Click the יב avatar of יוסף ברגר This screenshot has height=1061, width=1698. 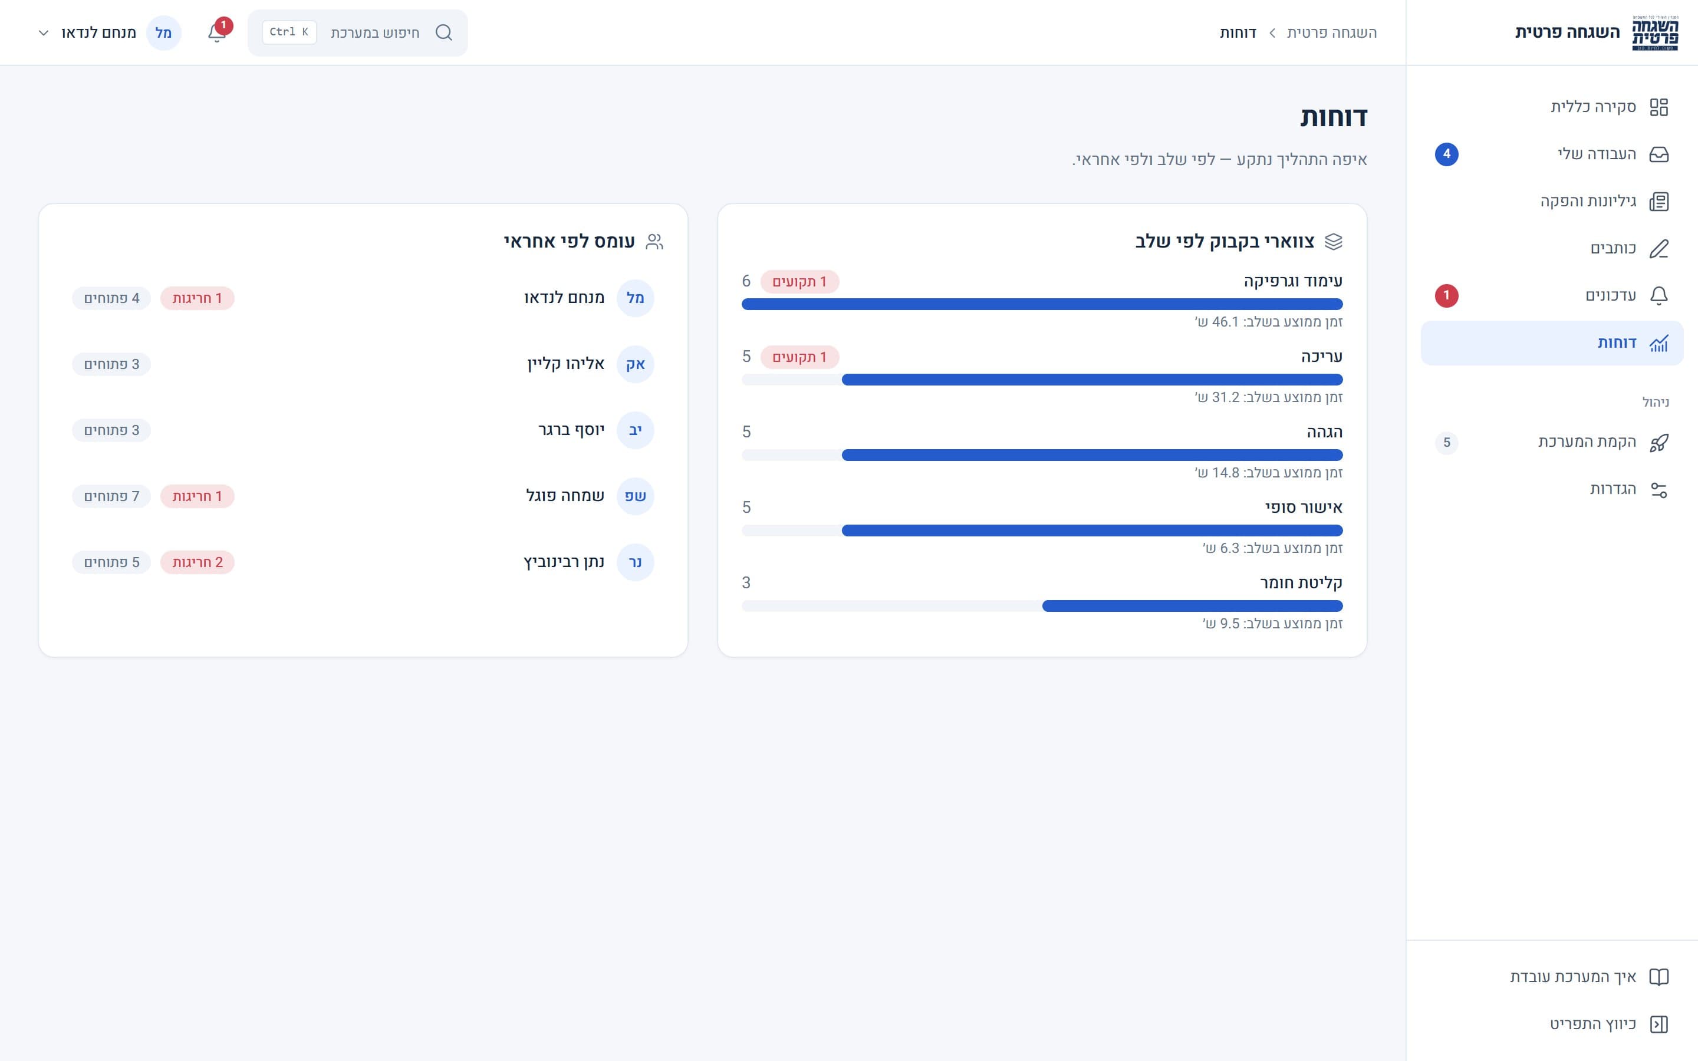coord(635,430)
